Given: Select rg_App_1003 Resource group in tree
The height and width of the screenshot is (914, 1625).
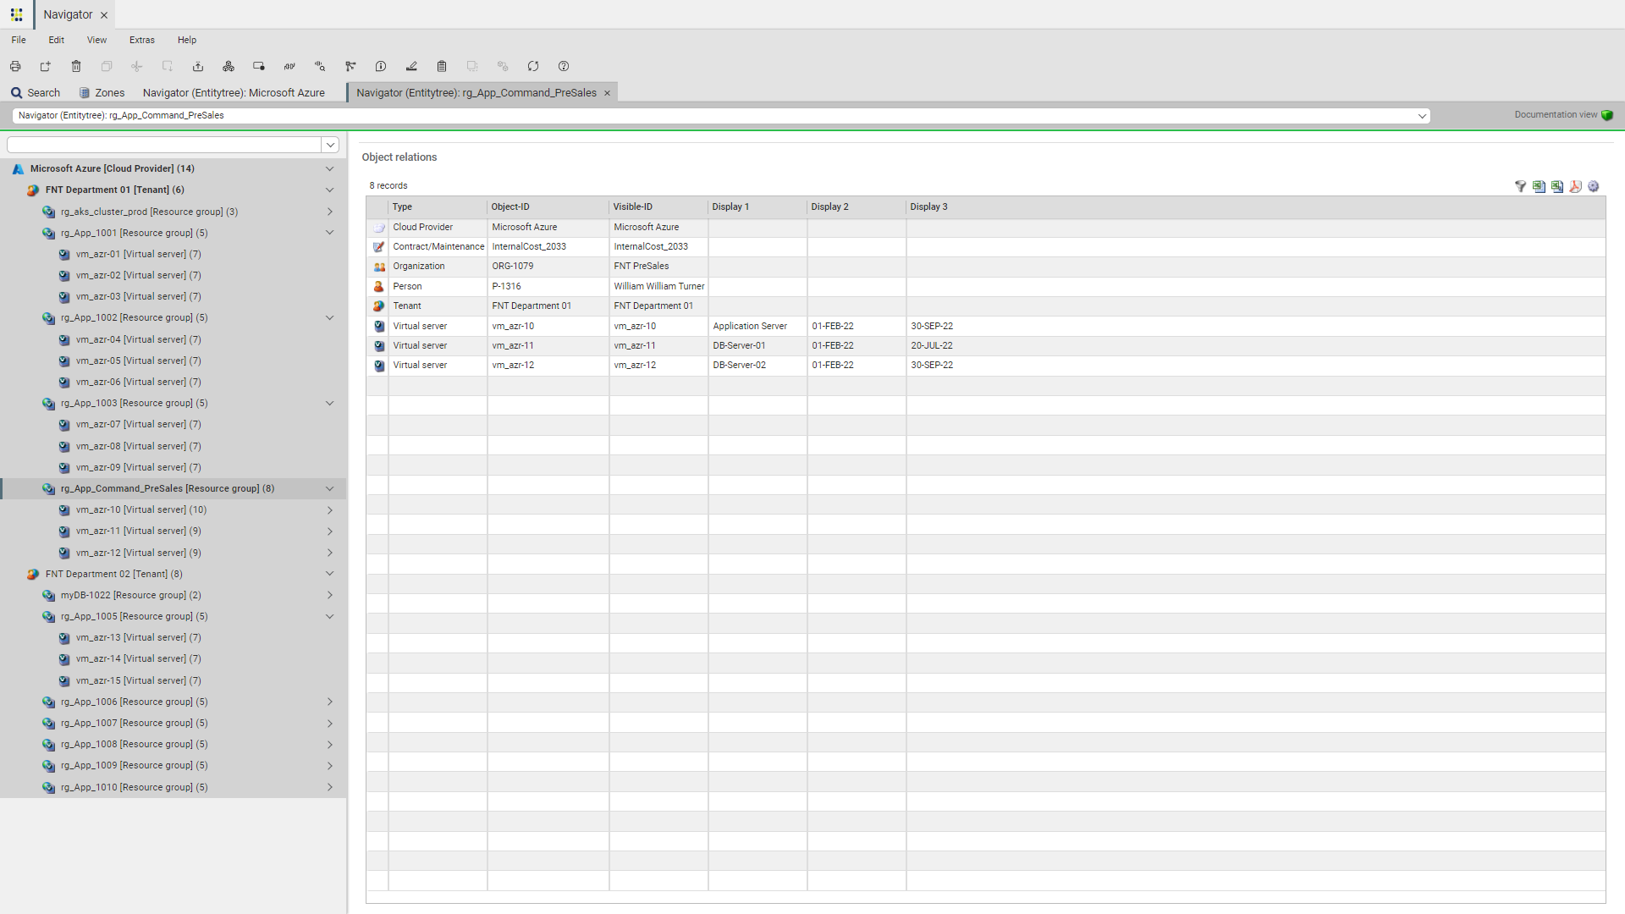Looking at the screenshot, I should pyautogui.click(x=134, y=403).
